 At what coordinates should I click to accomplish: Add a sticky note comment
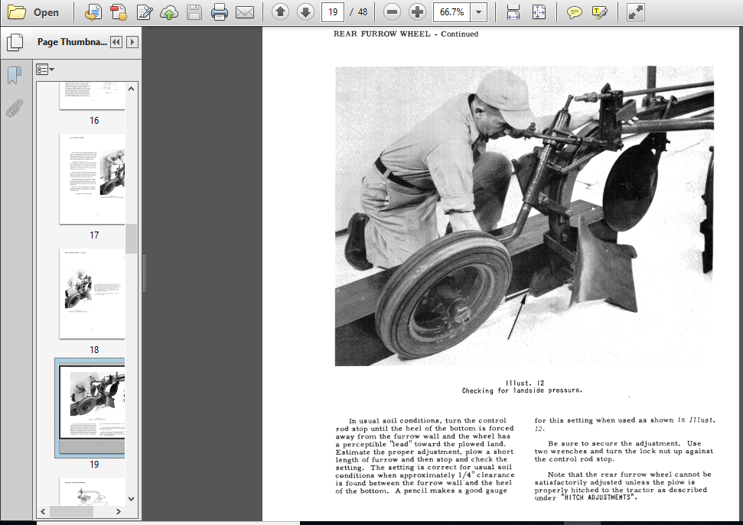pyautogui.click(x=574, y=12)
